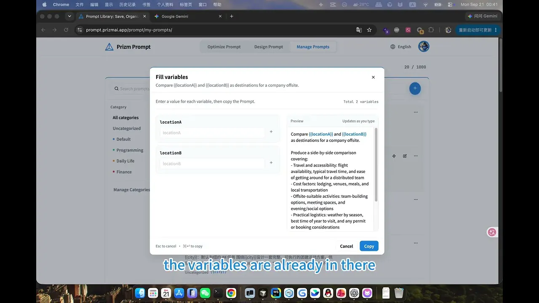
Task: Copy the filled prompt
Action: click(x=369, y=246)
